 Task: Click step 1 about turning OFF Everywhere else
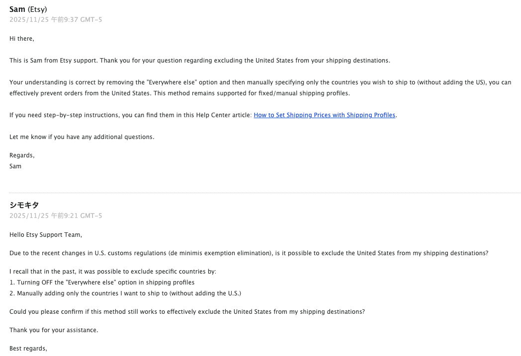tap(102, 283)
